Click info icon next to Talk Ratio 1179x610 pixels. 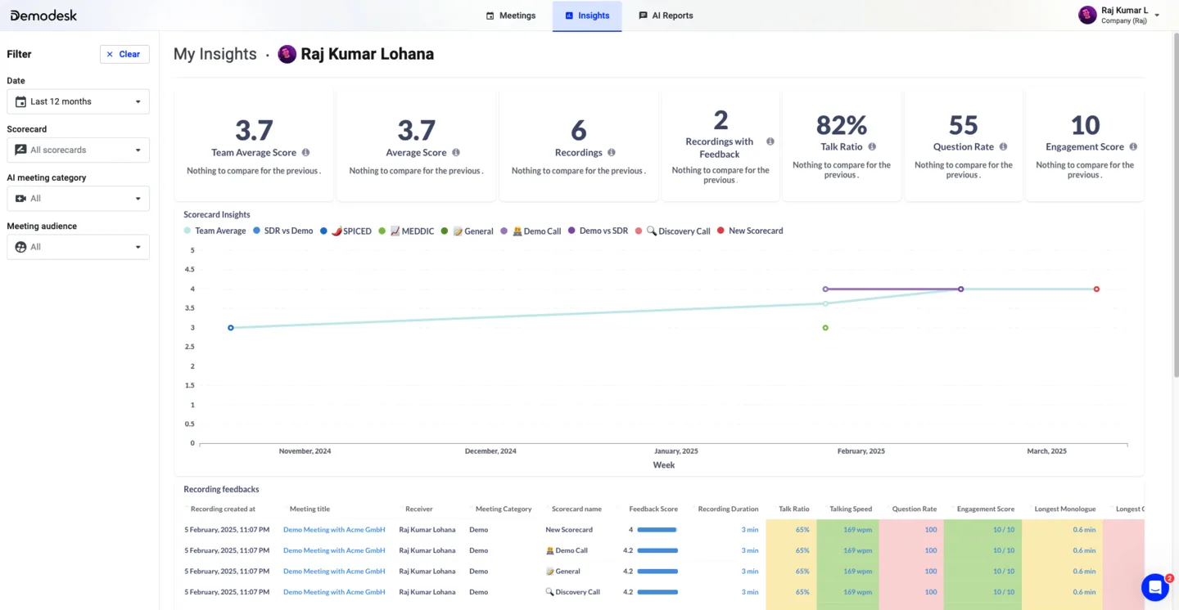872,146
